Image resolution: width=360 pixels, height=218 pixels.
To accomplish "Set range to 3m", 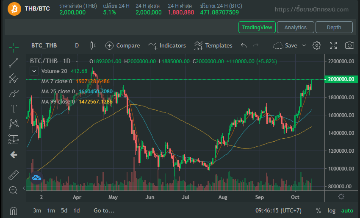I will [x=37, y=210].
